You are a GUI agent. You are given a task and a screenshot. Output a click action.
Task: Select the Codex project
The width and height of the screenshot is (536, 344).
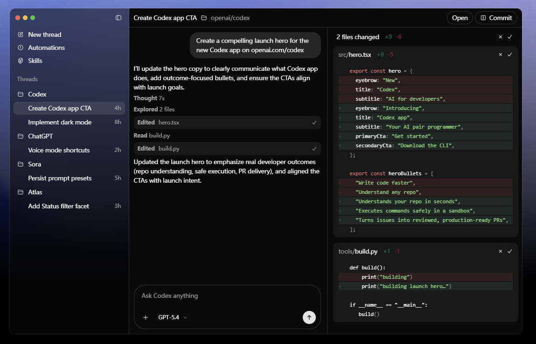pyautogui.click(x=37, y=94)
